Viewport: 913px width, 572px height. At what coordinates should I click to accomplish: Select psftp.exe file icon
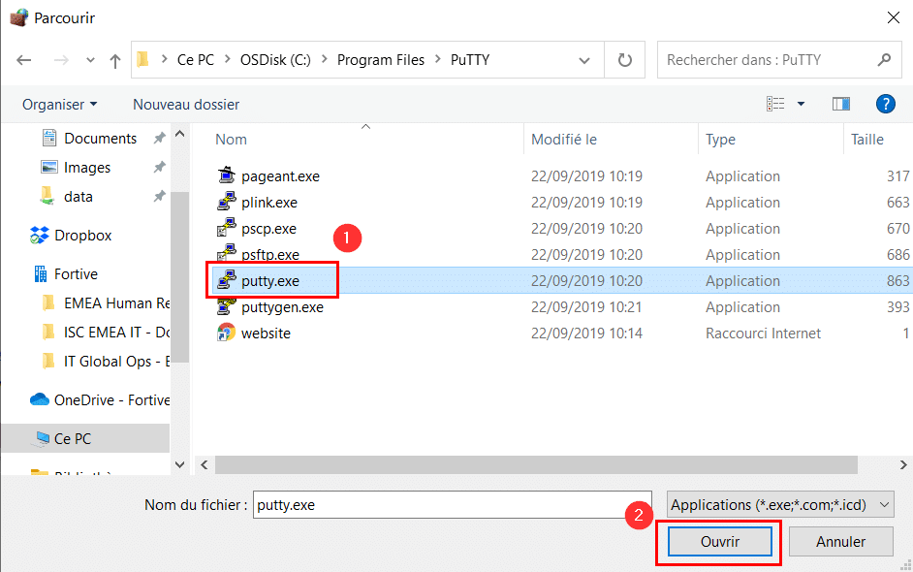[227, 253]
